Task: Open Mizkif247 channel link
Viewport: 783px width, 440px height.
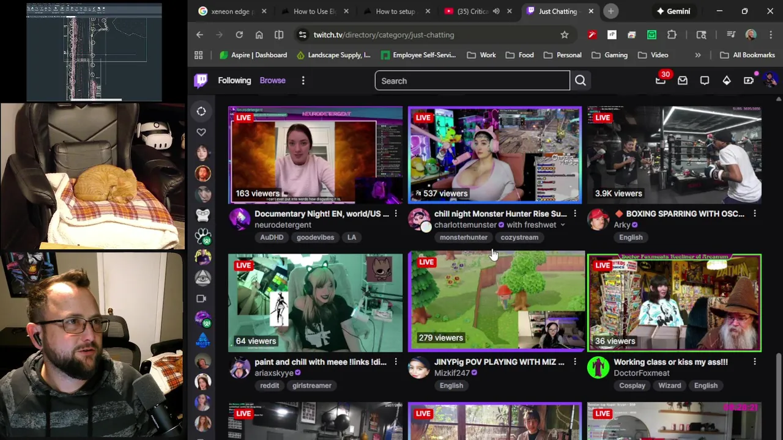Action: [452, 373]
